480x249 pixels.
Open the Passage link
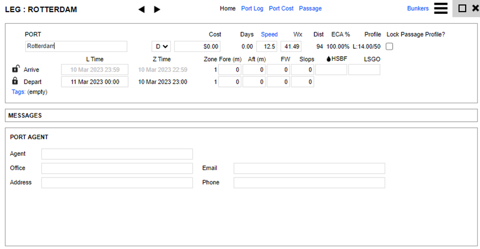click(310, 8)
